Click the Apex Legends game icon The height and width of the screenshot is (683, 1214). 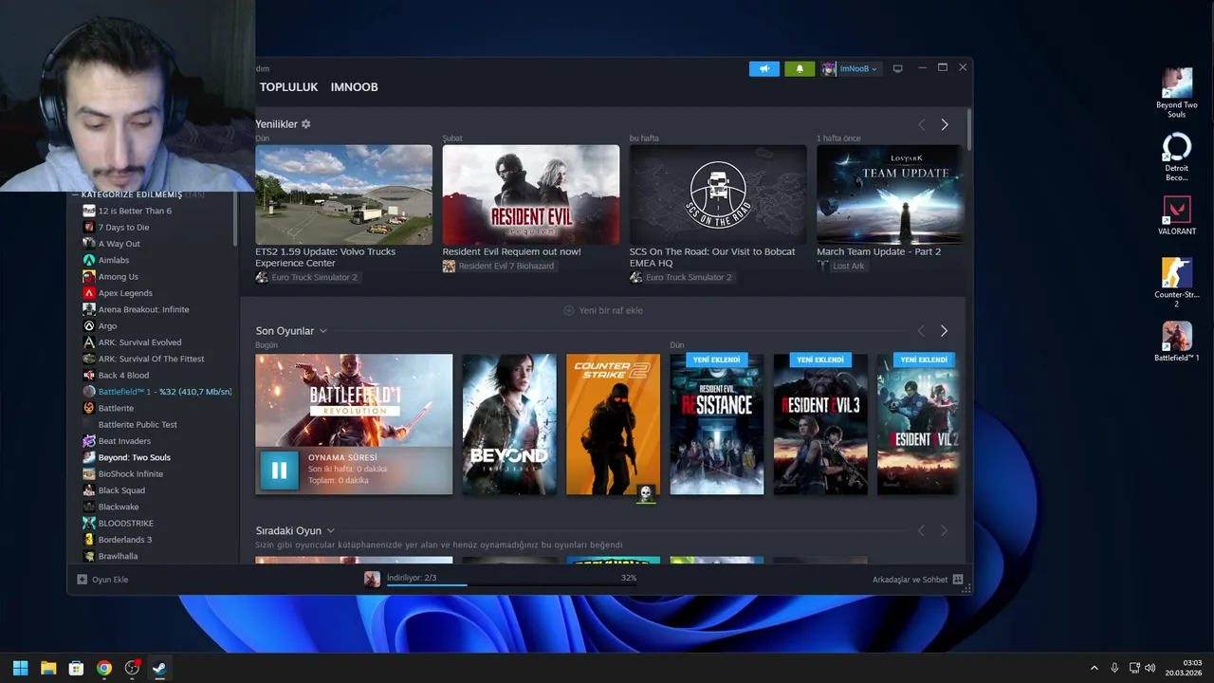(89, 293)
